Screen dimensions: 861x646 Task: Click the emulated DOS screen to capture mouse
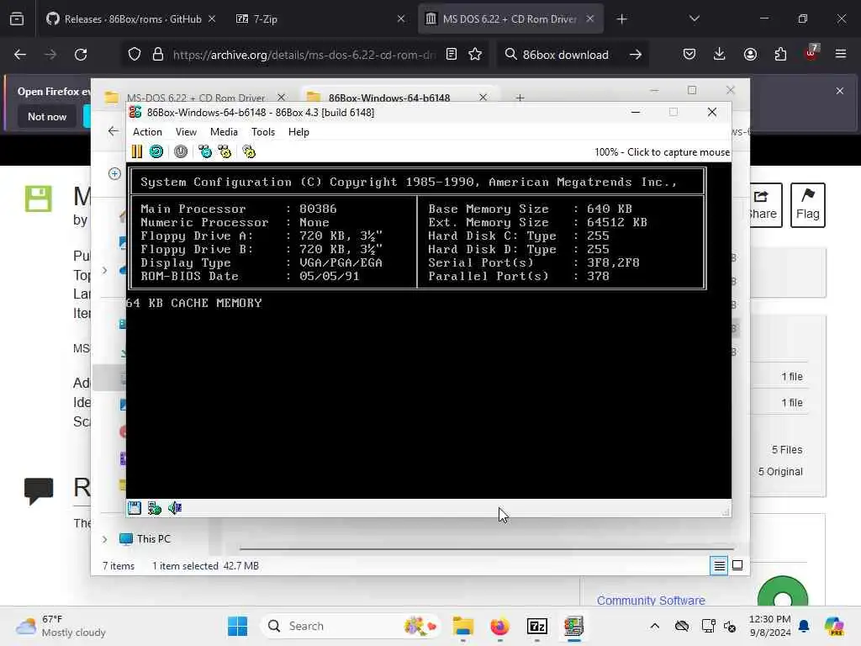pos(428,331)
